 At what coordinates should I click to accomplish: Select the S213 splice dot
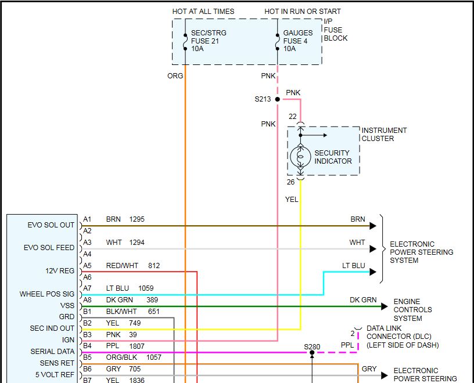tap(277, 99)
